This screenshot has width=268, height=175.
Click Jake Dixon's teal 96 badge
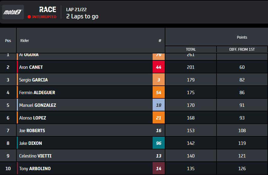click(159, 143)
